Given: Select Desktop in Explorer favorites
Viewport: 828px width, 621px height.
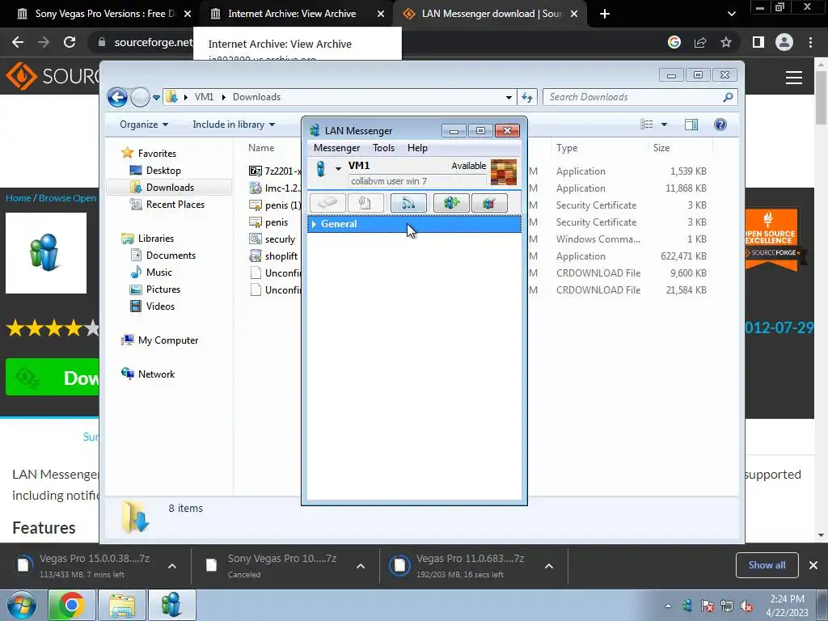Looking at the screenshot, I should (x=163, y=171).
